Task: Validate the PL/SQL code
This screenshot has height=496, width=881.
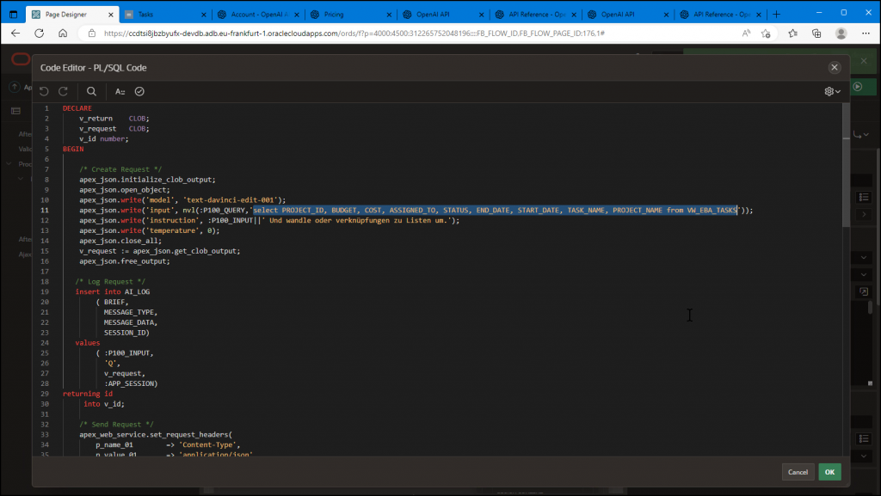Action: [139, 91]
